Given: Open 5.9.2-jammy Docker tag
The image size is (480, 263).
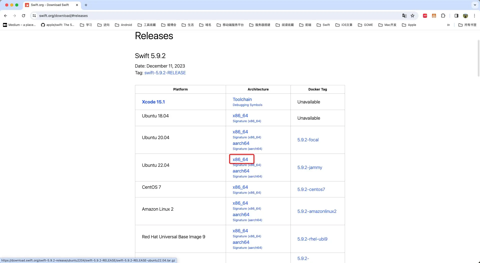Looking at the screenshot, I should click(x=310, y=168).
